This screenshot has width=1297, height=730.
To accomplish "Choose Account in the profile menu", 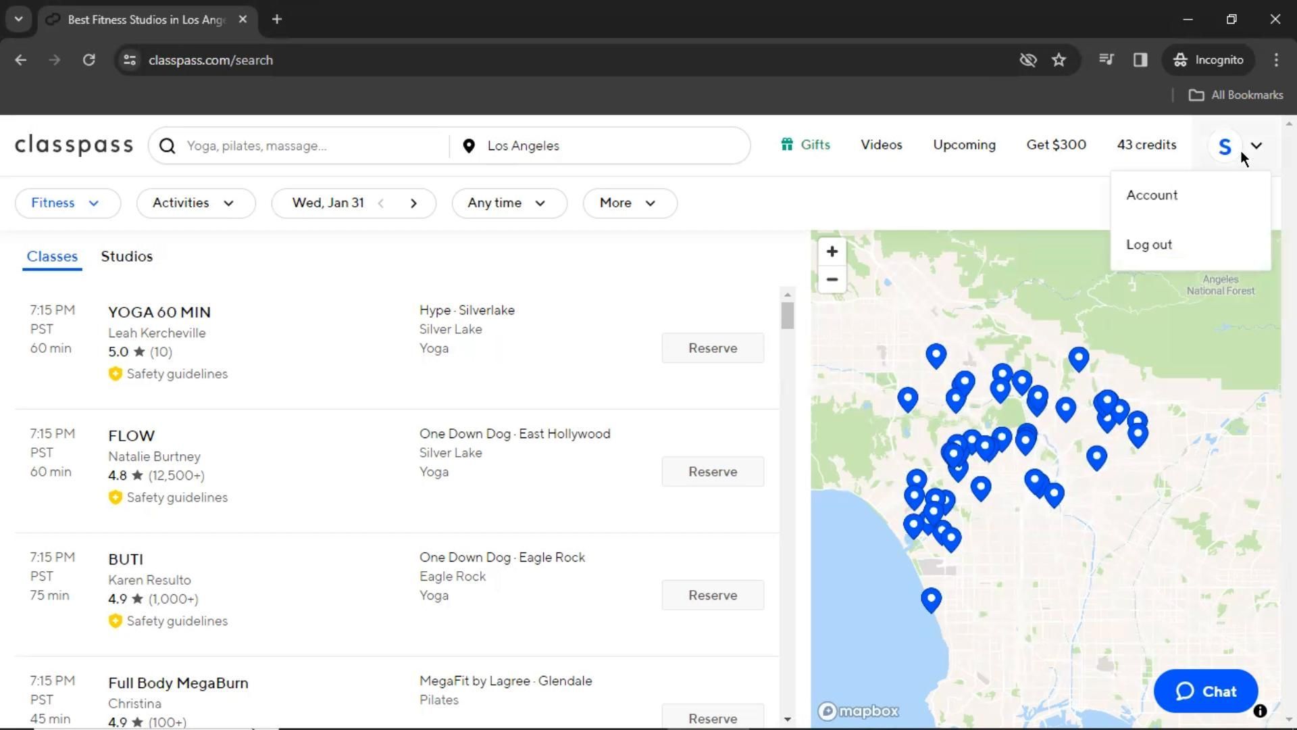I will pyautogui.click(x=1152, y=195).
